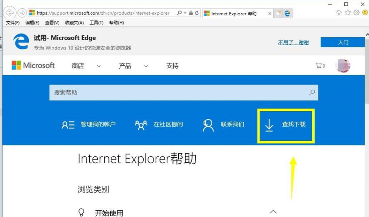Click the browser Back arrow button
The height and width of the screenshot is (217, 369).
(x=10, y=13)
